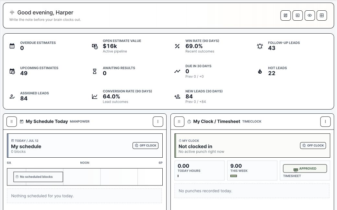Toggle the eye visibility button in the header
The height and width of the screenshot is (210, 337).
(309, 16)
